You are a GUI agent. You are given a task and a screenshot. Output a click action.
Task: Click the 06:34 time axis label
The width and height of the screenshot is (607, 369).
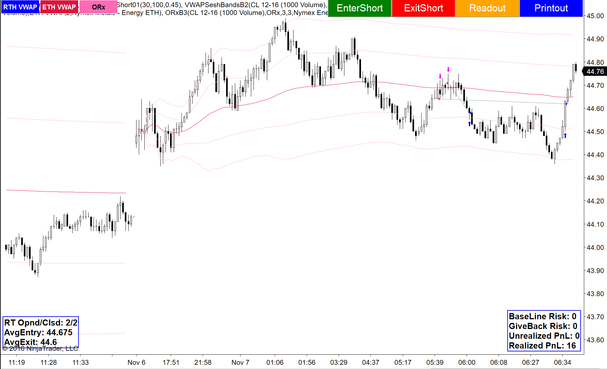563,362
